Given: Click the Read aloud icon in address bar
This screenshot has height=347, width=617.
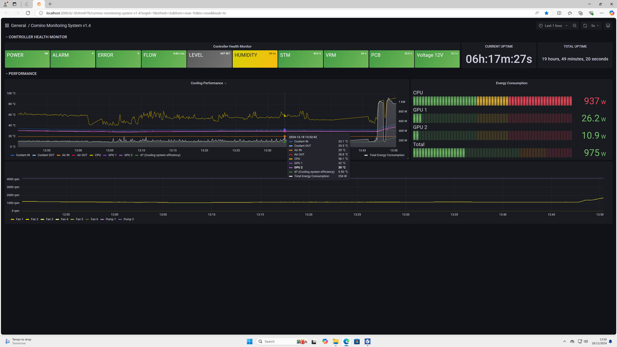Looking at the screenshot, I should tap(537, 13).
